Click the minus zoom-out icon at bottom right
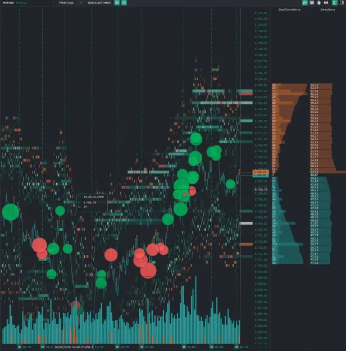The image size is (346, 351). coord(259,348)
